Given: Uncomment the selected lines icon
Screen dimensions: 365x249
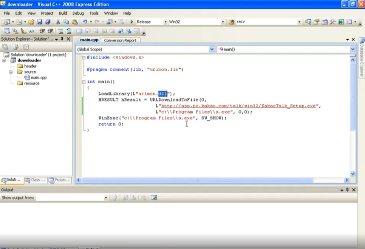Looking at the screenshot, I should (x=69, y=31).
